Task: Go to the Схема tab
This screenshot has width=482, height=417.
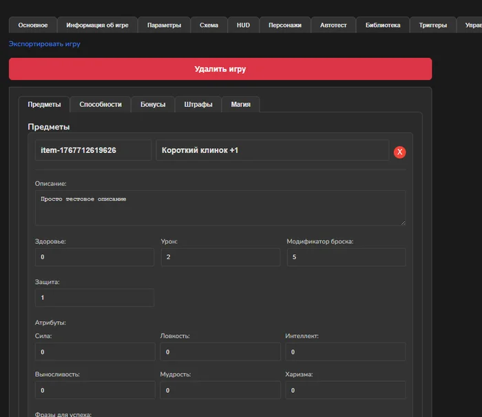Action: click(209, 25)
